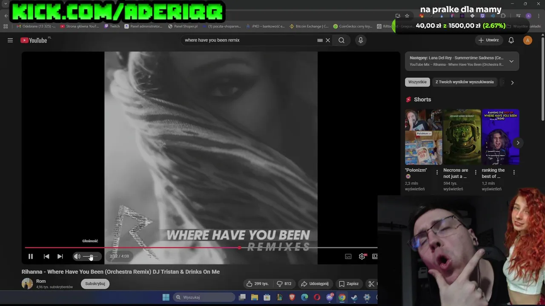545x306 pixels.
Task: Pause the video playback
Action: tap(31, 256)
